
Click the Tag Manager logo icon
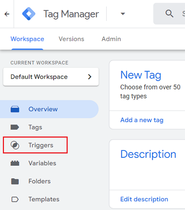click(x=29, y=14)
